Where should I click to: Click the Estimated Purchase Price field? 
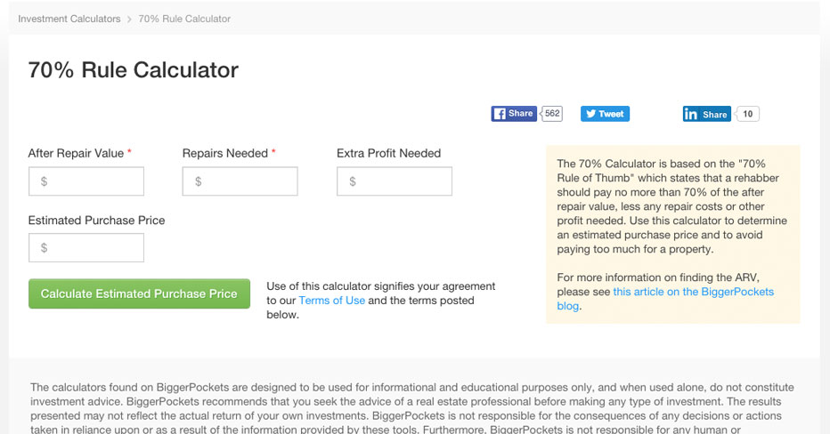(86, 248)
